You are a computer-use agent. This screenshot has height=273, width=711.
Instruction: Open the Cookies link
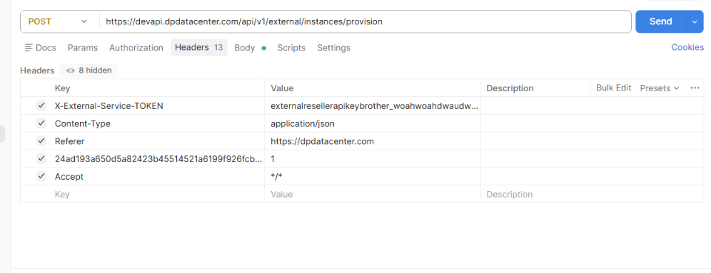[687, 47]
